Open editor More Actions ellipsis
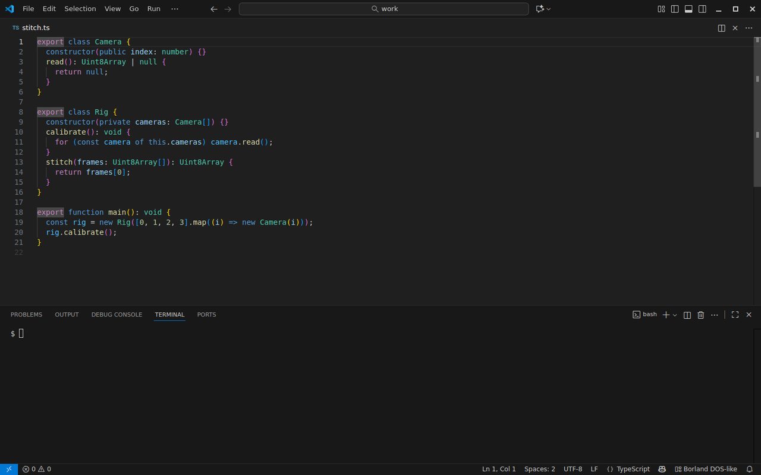Screen dimensions: 761x475 pyautogui.click(x=749, y=28)
